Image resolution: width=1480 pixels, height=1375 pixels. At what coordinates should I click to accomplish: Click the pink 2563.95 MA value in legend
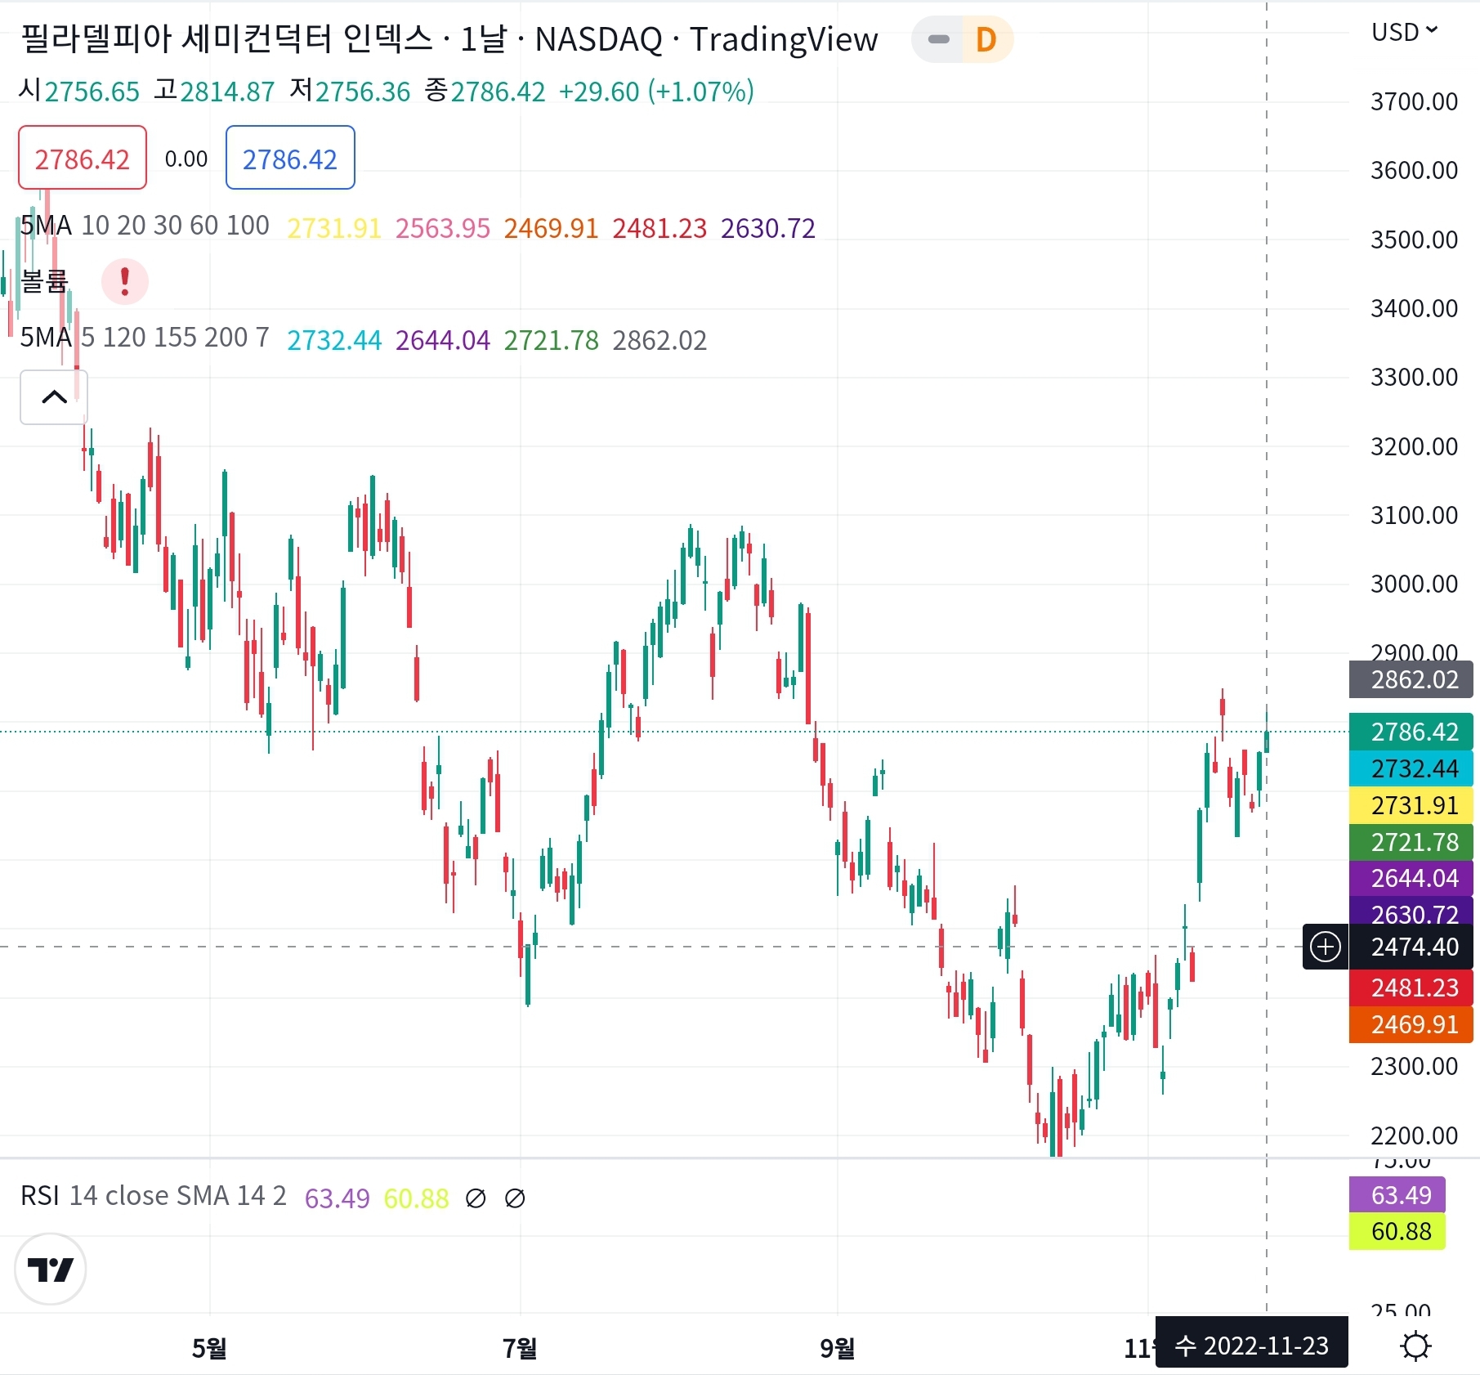(443, 228)
